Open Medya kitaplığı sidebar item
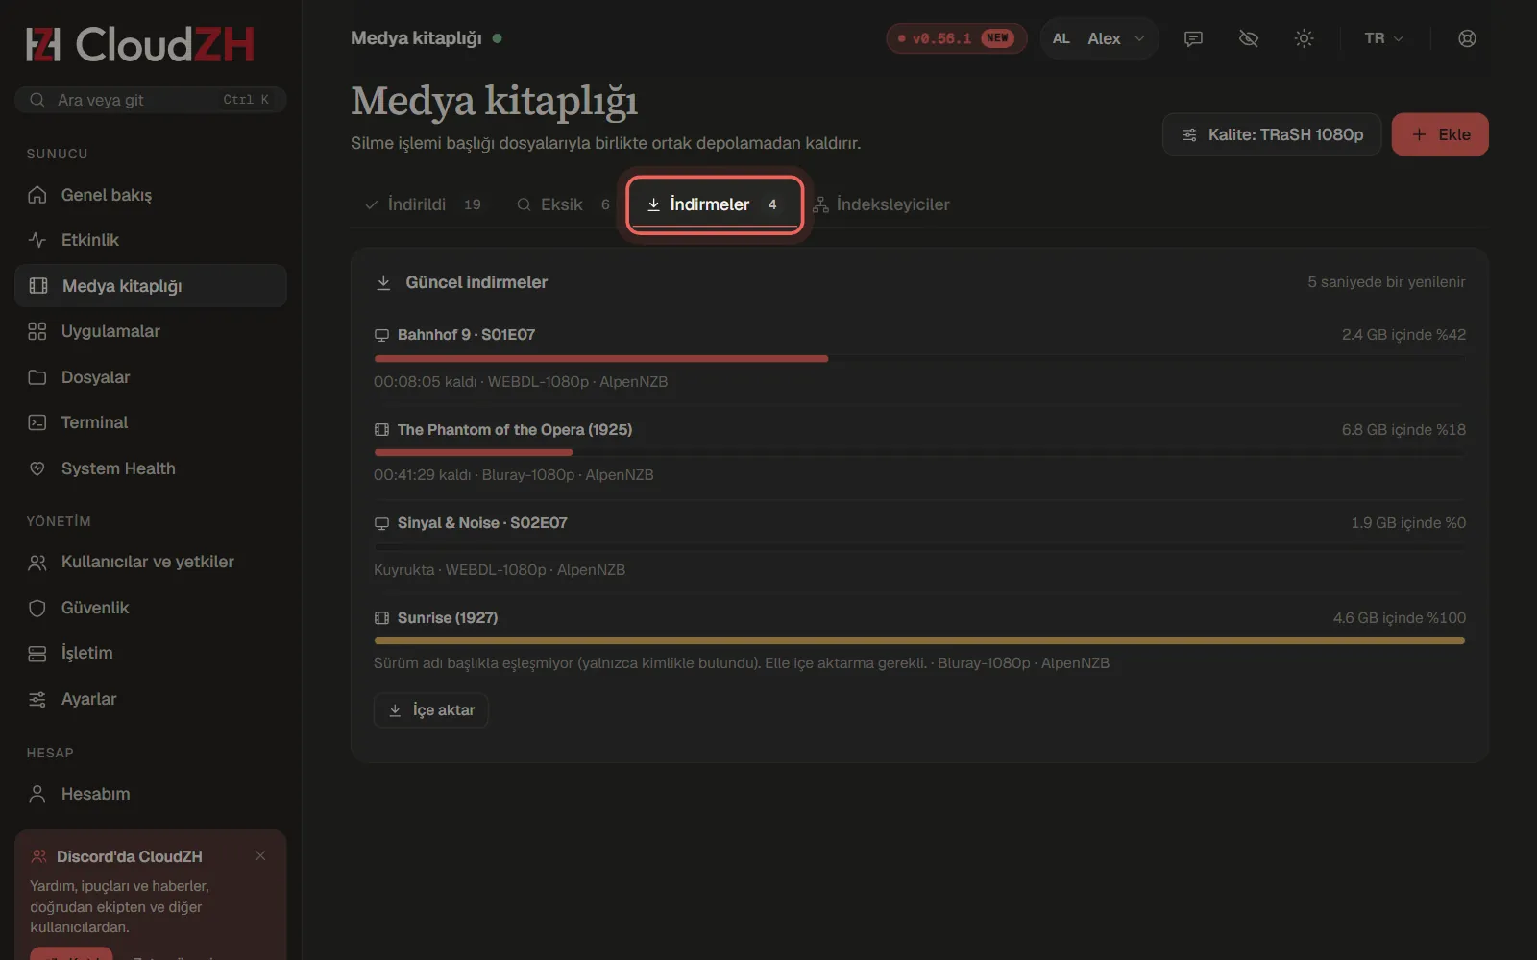 (151, 286)
